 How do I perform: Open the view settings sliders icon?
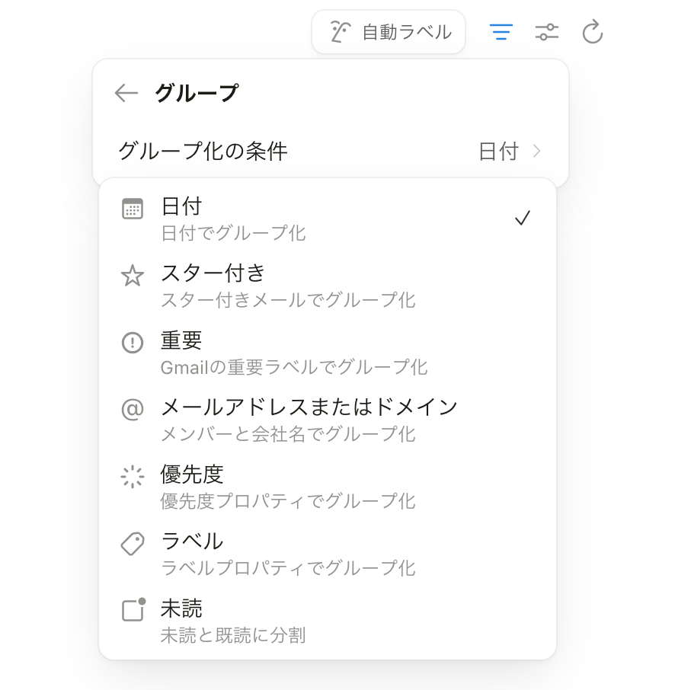547,32
